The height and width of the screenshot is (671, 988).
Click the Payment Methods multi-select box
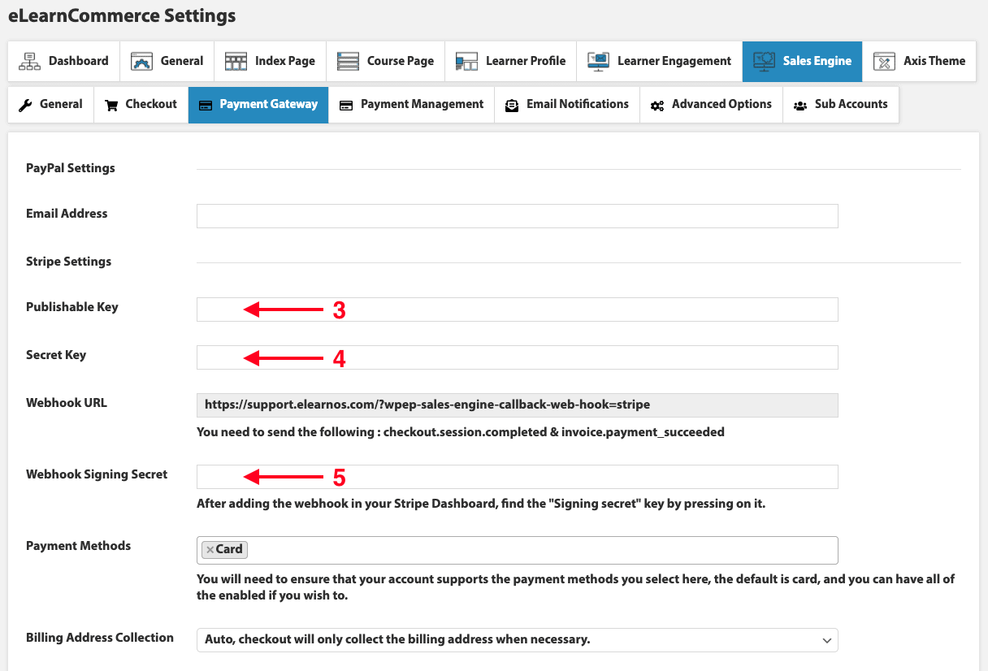(x=517, y=550)
